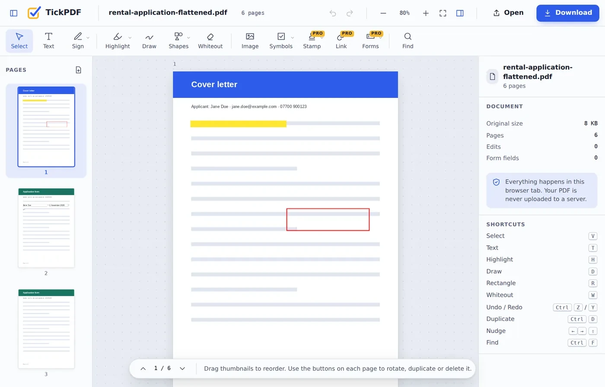Go to previous page with up chevron
This screenshot has height=387, width=605.
click(143, 368)
